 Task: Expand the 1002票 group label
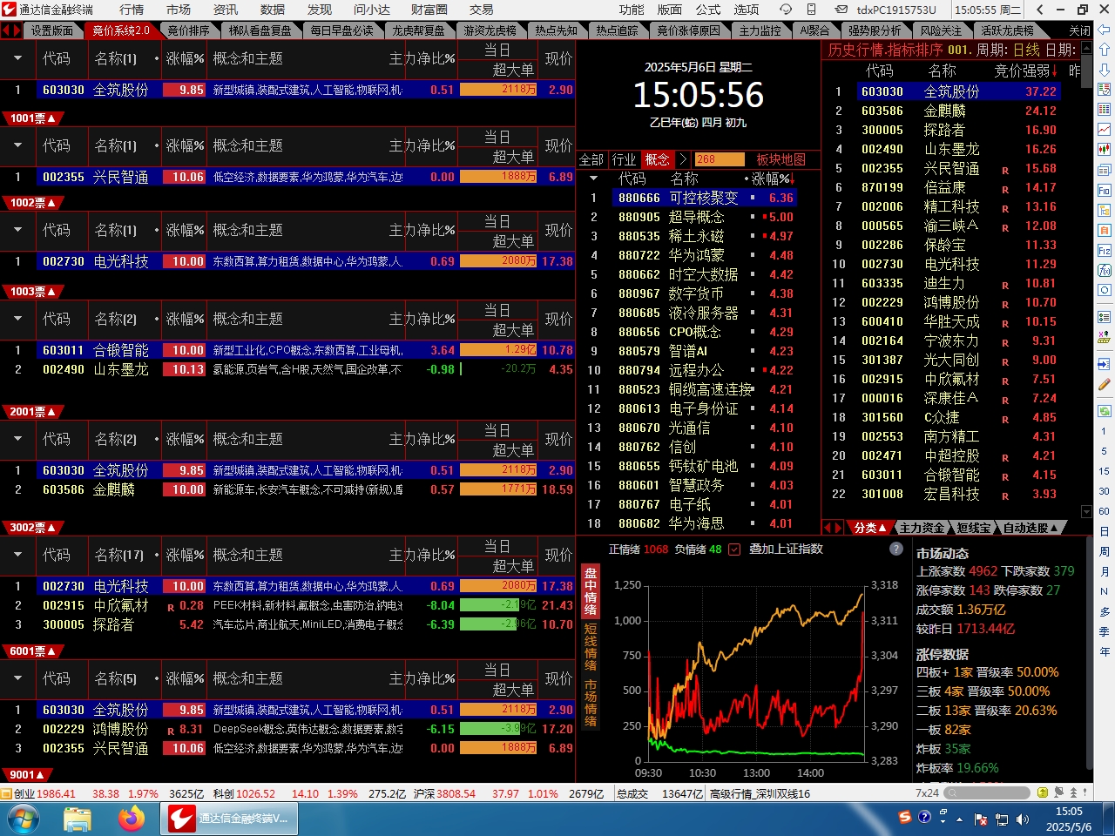point(33,203)
